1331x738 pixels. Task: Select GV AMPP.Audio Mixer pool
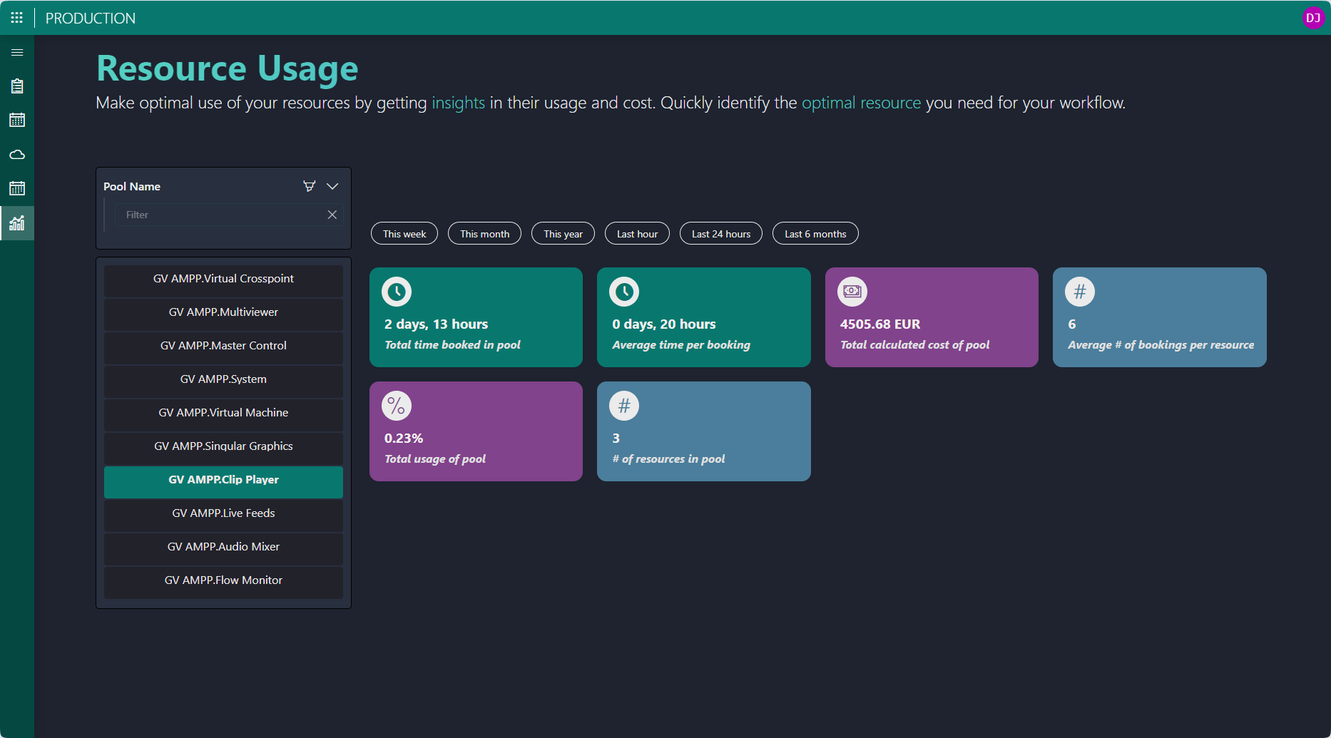[223, 547]
